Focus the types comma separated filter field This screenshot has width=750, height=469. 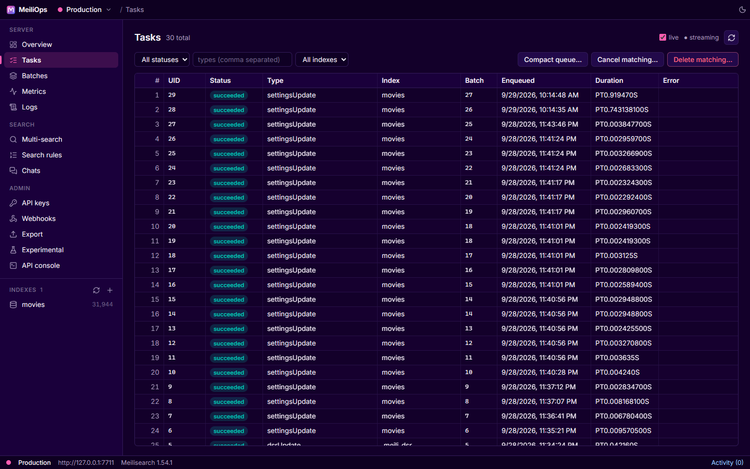pyautogui.click(x=242, y=60)
